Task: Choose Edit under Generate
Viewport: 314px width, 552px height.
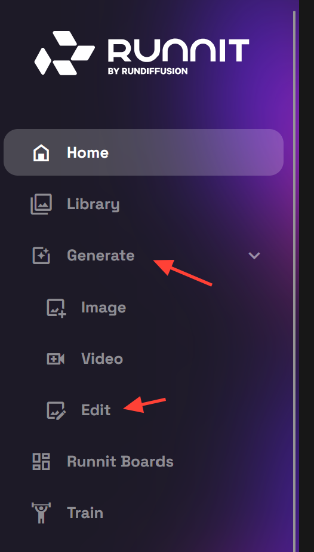Action: (96, 410)
